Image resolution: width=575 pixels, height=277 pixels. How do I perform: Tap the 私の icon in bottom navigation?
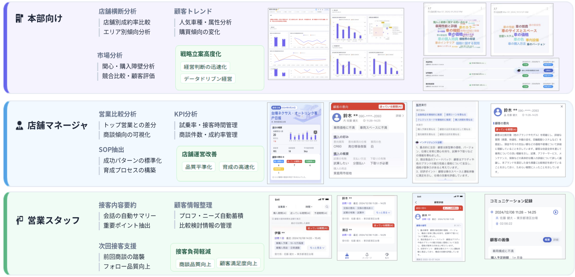pos(387,255)
